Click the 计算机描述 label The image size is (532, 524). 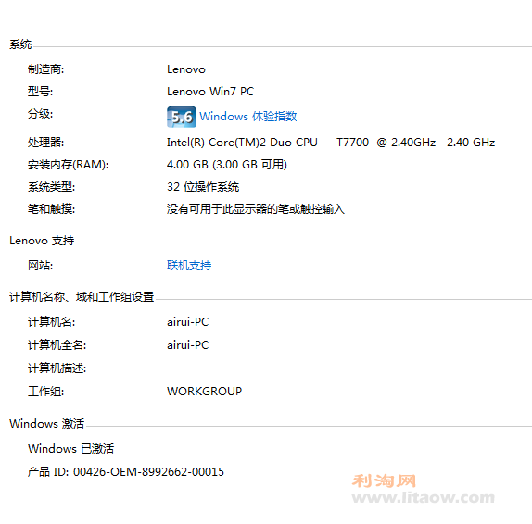(x=57, y=368)
